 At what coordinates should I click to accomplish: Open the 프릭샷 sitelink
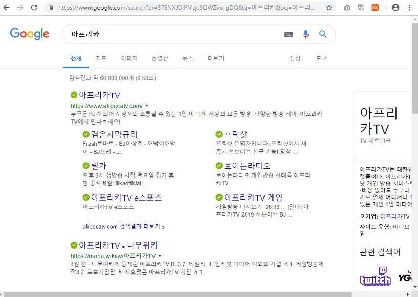[236, 134]
